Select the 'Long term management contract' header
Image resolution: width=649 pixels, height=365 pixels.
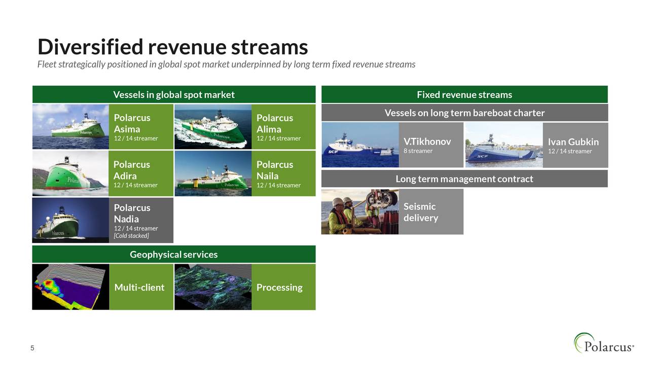[464, 178]
